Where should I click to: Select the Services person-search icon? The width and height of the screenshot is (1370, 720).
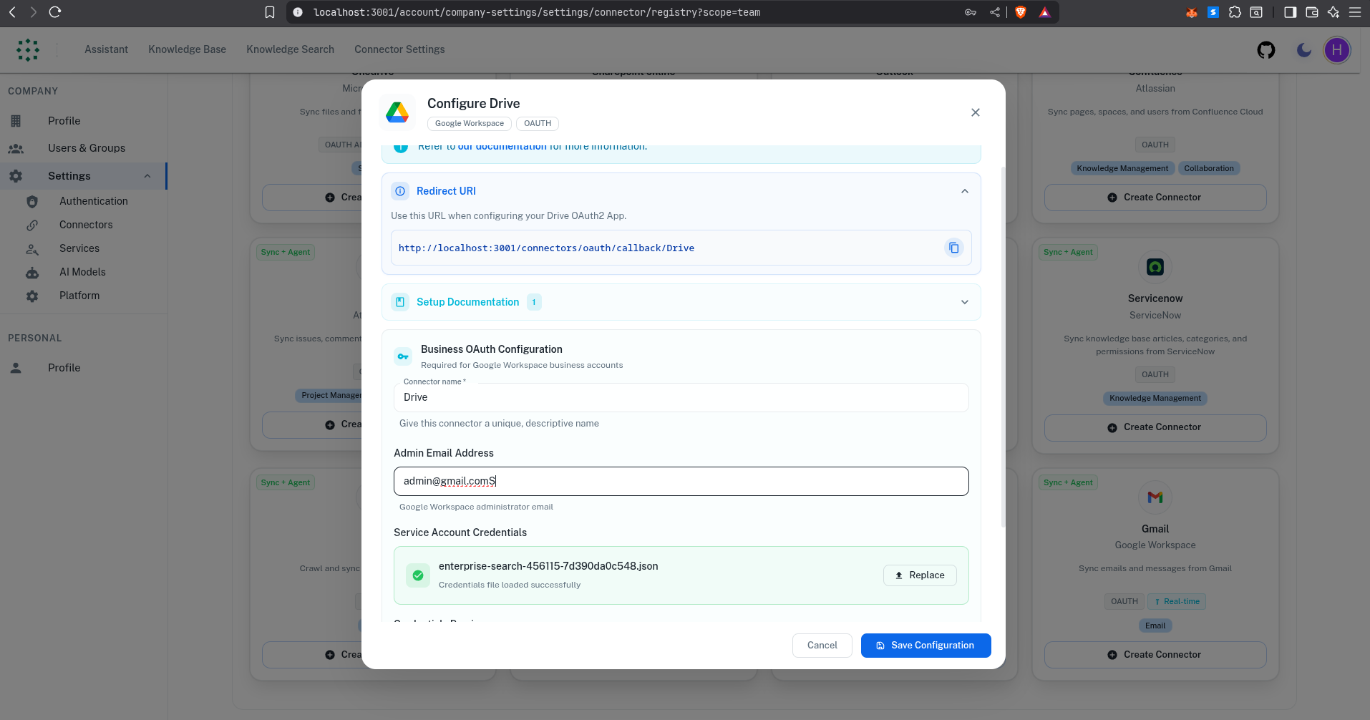pos(32,248)
